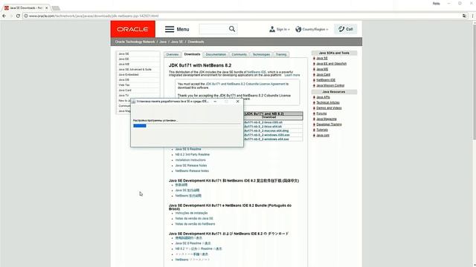Viewport: 476px width, 267px height.
Task: Open NetBeans Release Notes link
Action: tap(192, 171)
